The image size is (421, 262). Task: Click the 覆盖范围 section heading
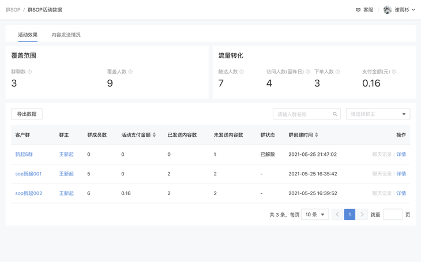coord(24,55)
